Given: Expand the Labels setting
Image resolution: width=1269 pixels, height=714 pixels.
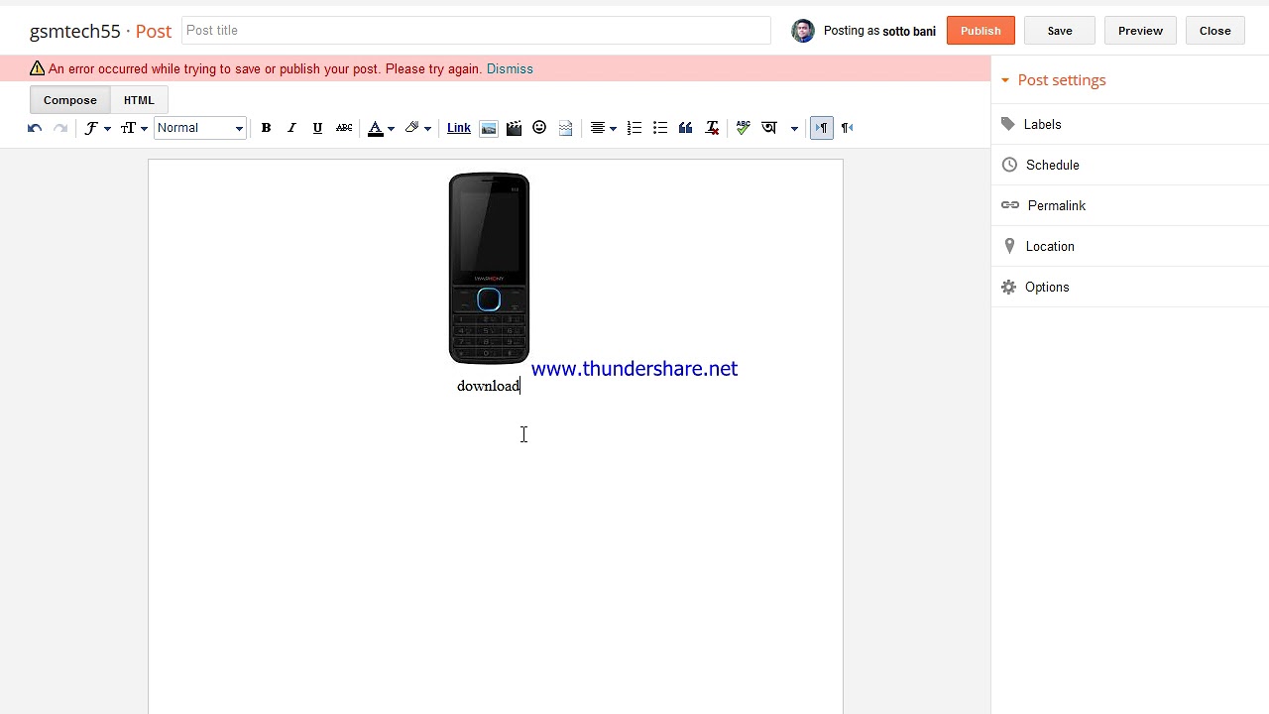Looking at the screenshot, I should tap(1130, 125).
